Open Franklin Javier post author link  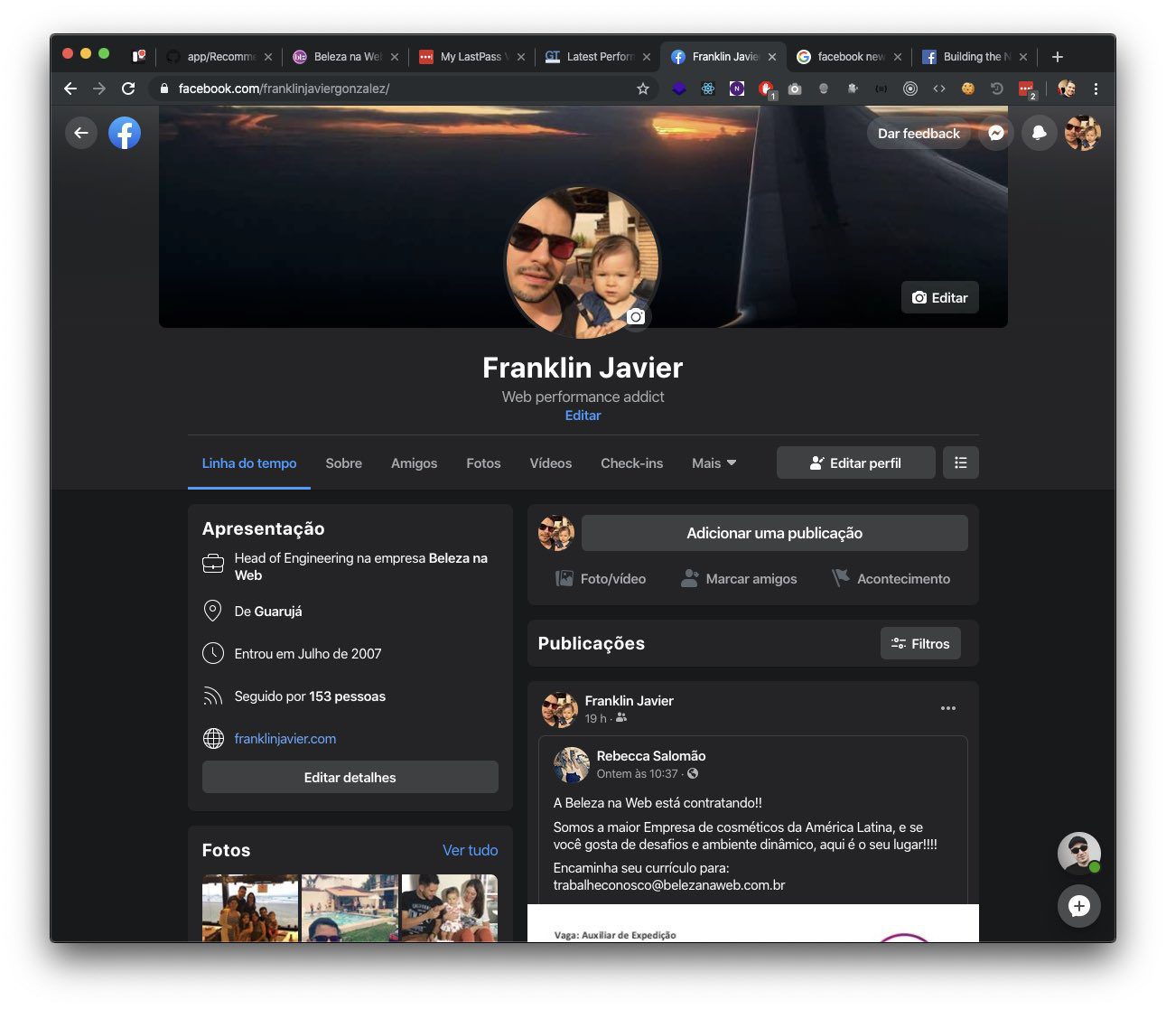630,701
